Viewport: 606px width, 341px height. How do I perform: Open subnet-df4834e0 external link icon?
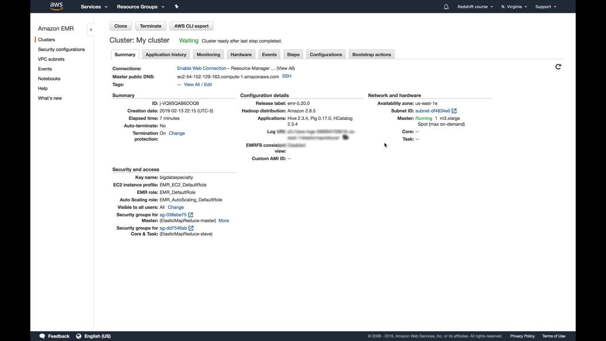(454, 111)
